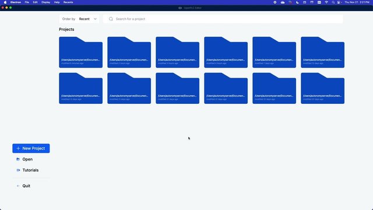This screenshot has height=210, width=373.
Task: Focus the Search for a project field
Action: (223, 19)
